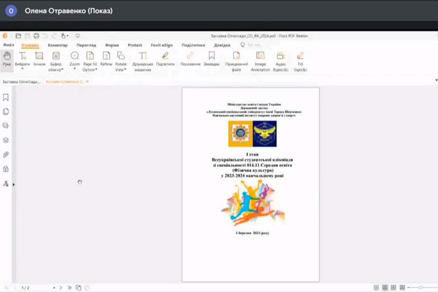The width and height of the screenshot is (438, 292).
Task: Close the active orange document tab
Action: [87, 82]
